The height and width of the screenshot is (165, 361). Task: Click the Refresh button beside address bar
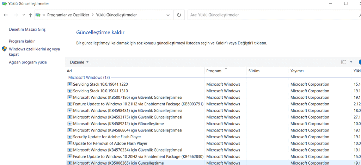click(179, 15)
